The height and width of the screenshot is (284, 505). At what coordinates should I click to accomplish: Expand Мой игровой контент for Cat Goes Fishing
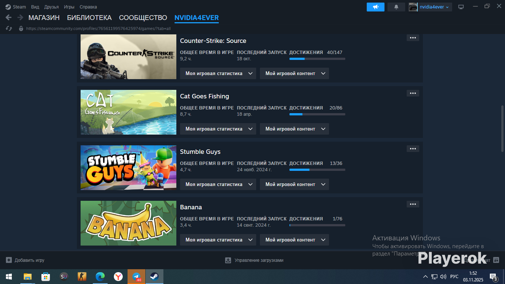coord(294,129)
